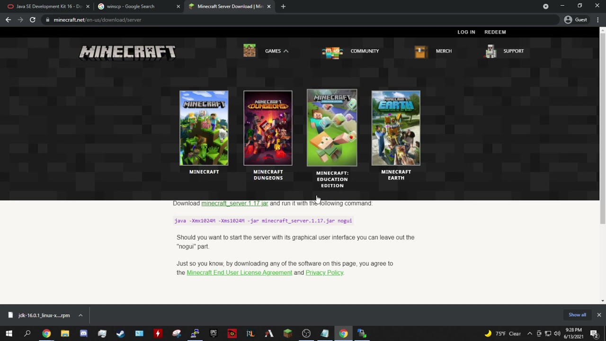This screenshot has width=606, height=341.
Task: Click the Support iron golem icon
Action: [491, 51]
